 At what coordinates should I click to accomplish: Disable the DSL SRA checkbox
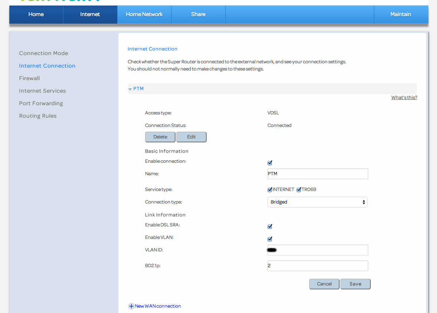[x=270, y=226]
